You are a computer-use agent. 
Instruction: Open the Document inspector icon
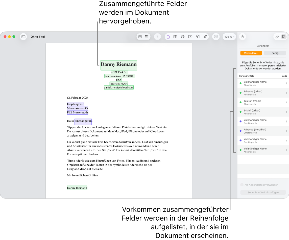pyautogui.click(x=284, y=37)
